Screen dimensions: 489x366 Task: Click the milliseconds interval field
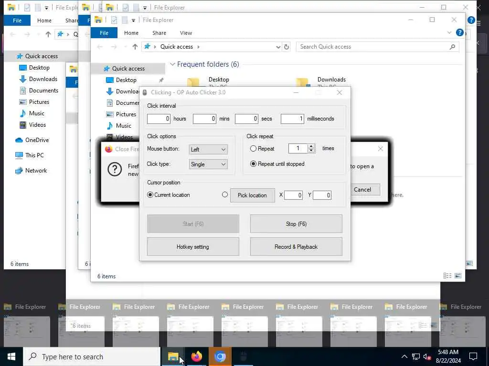[292, 119]
